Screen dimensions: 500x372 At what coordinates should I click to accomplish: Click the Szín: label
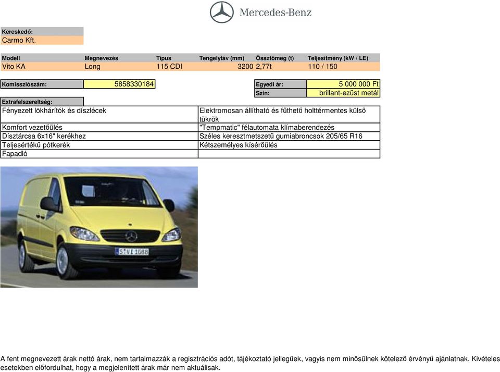(281, 93)
